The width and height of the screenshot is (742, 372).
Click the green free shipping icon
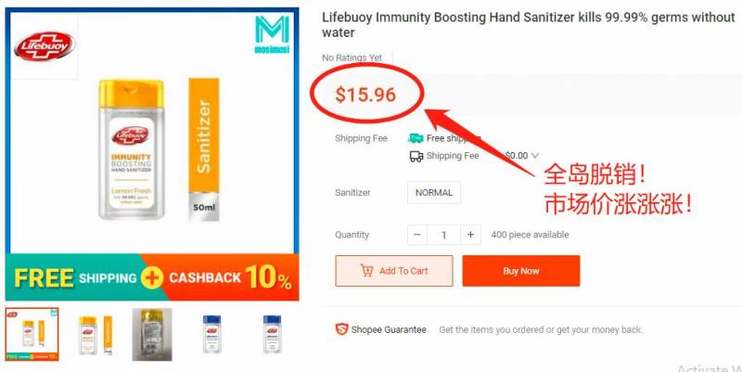pyautogui.click(x=416, y=138)
